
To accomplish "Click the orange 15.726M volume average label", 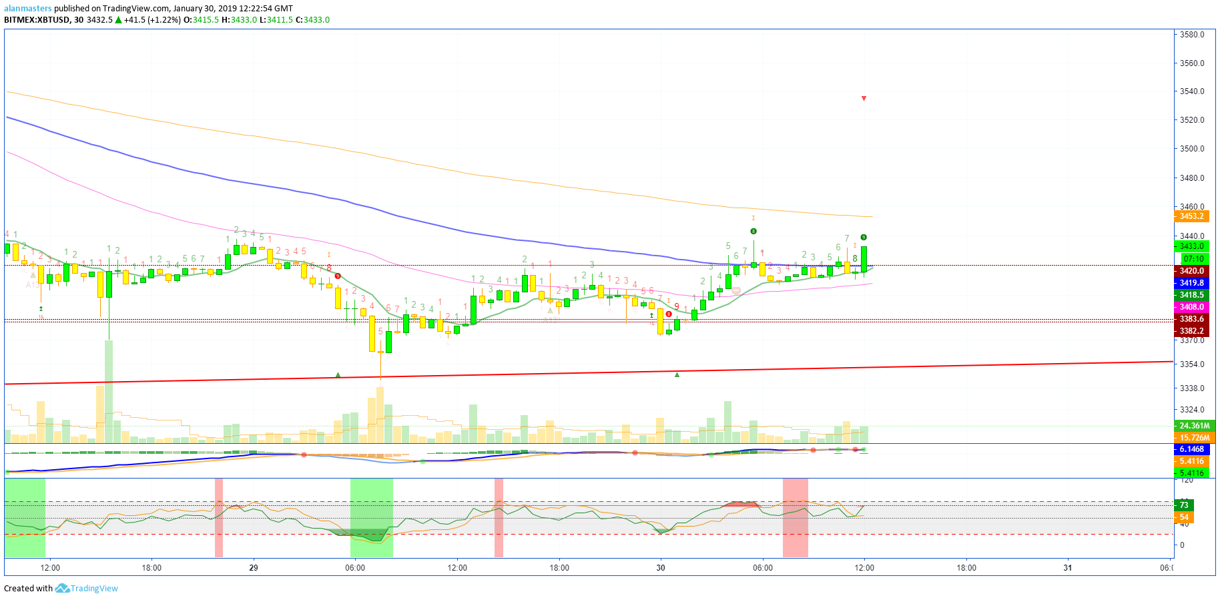I will tap(1194, 438).
